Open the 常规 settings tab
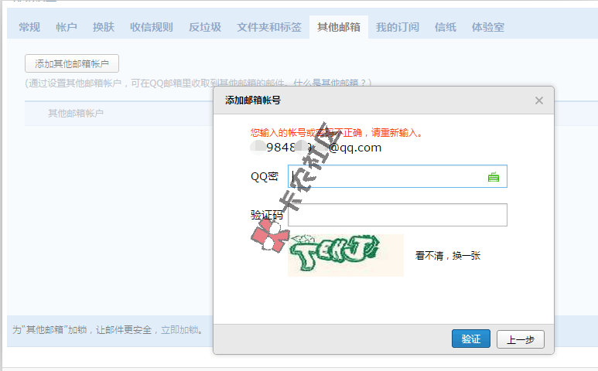The image size is (598, 371). point(29,27)
